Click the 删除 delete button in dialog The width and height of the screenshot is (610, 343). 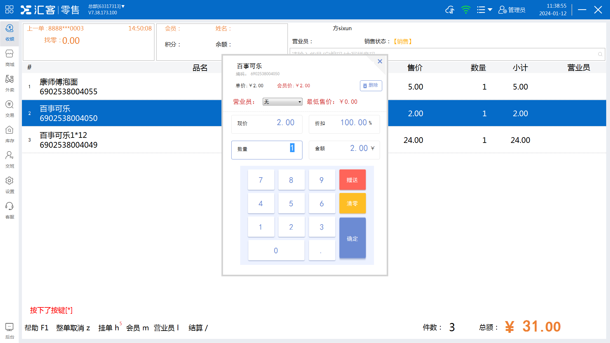(x=370, y=85)
